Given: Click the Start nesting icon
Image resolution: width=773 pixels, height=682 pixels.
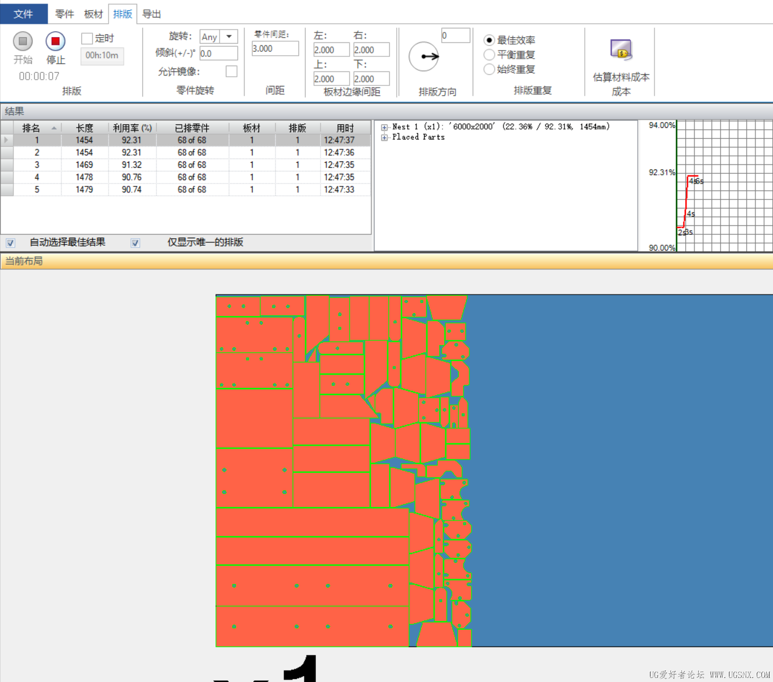Looking at the screenshot, I should click(x=23, y=41).
